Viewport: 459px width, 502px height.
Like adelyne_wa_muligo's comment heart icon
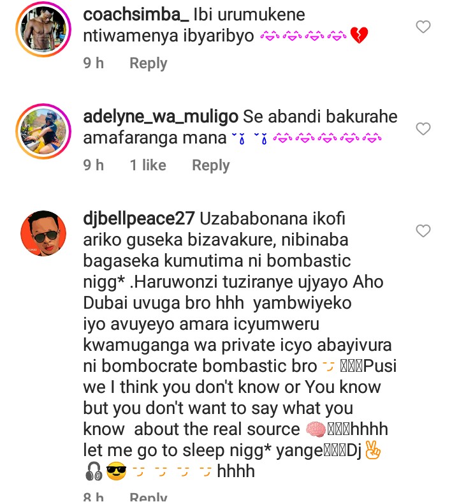tap(423, 129)
